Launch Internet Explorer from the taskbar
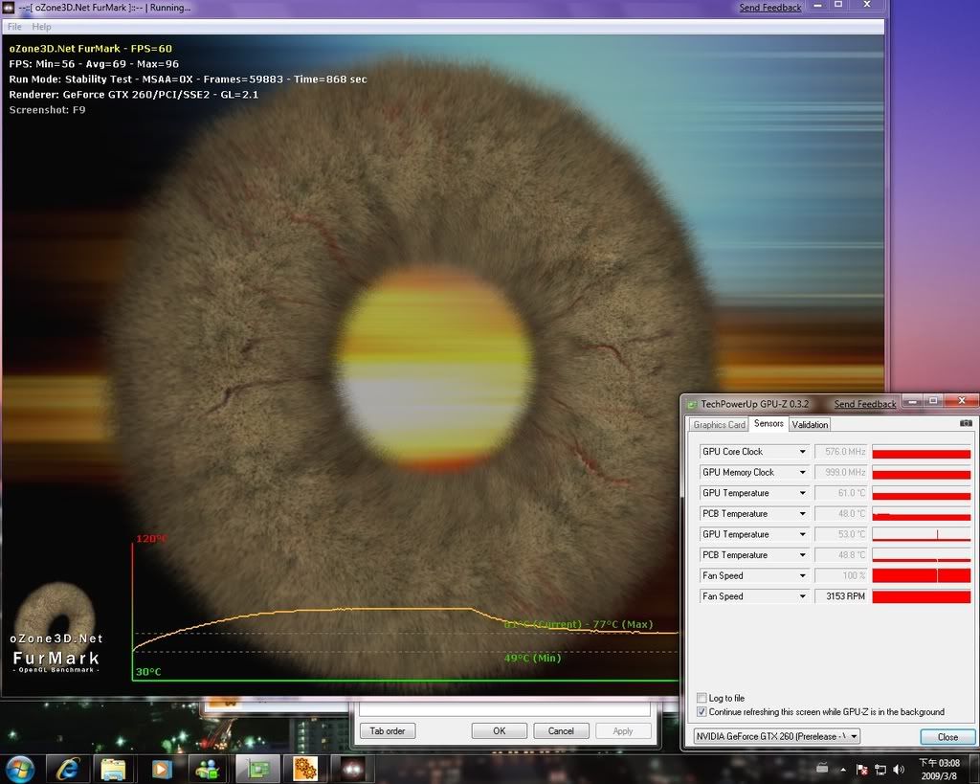The image size is (980, 784). (67, 769)
